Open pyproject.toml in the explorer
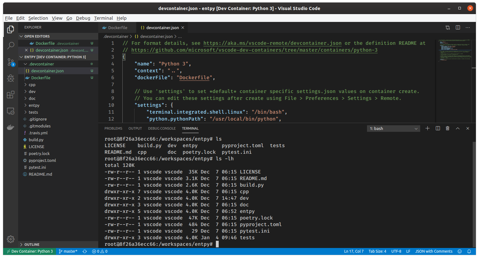The width and height of the screenshot is (479, 258). click(x=58, y=160)
